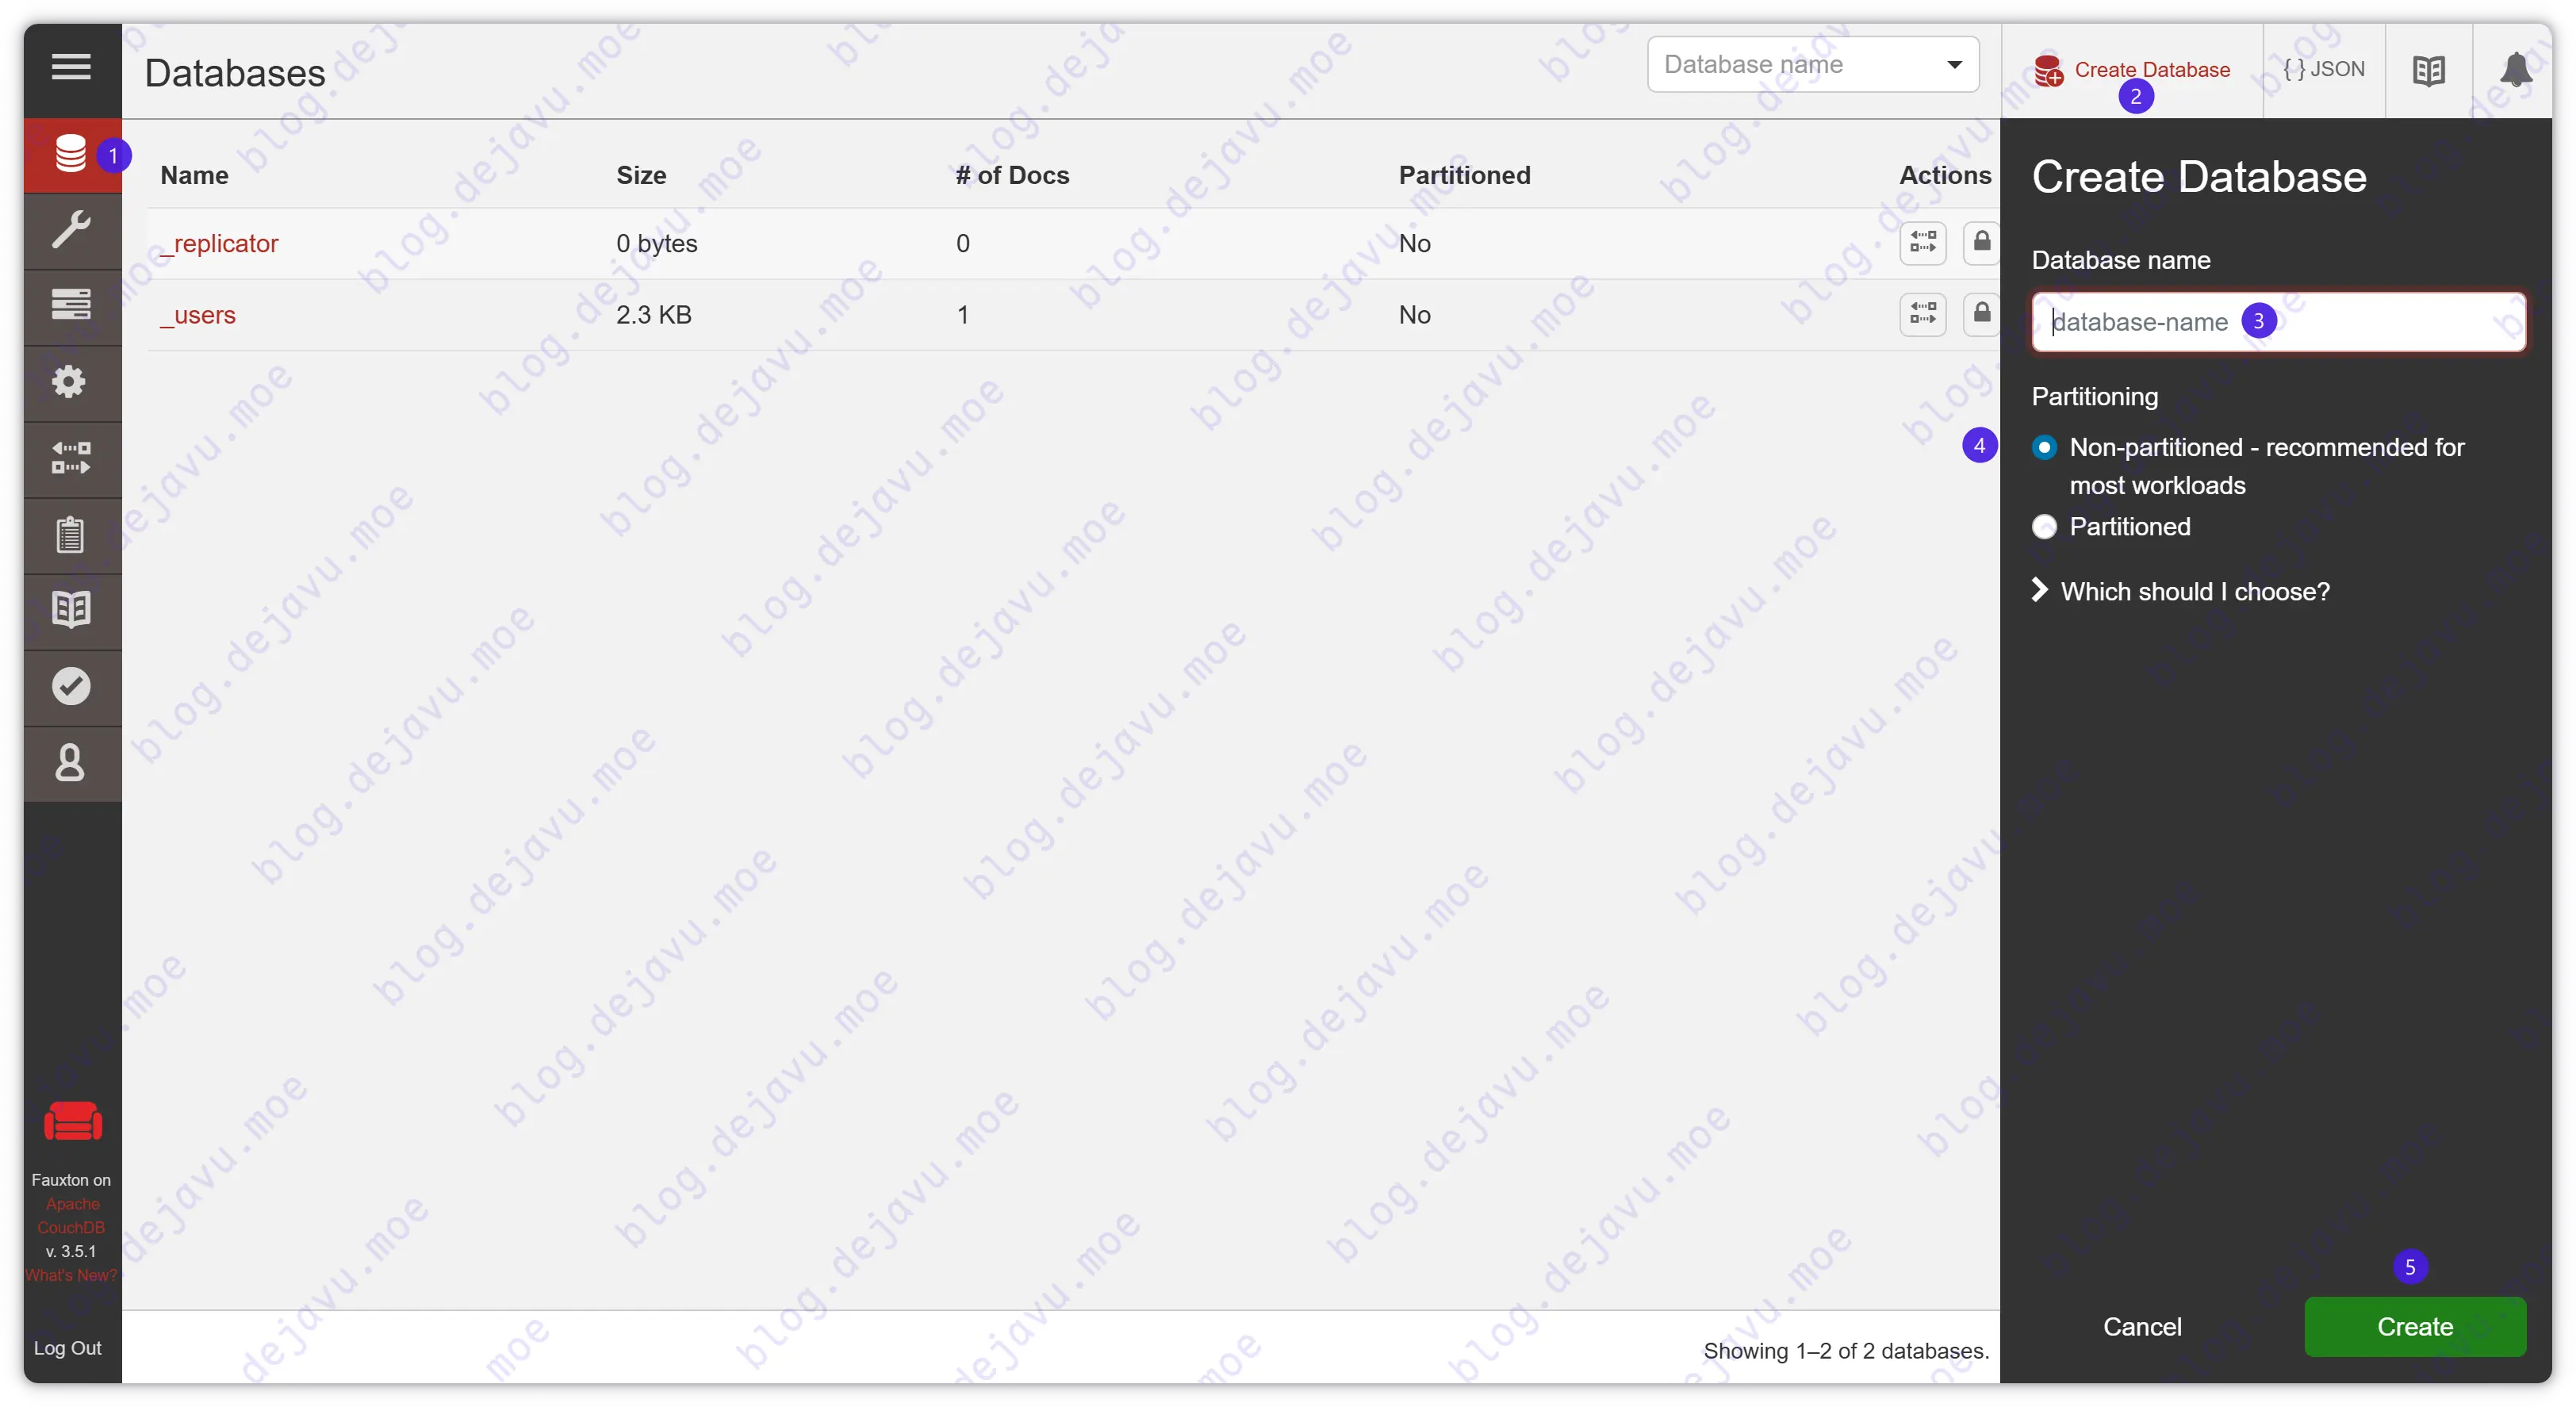Open Configuration gear icon in sidebar
Screen dimensions: 2576x1407
pos(70,381)
